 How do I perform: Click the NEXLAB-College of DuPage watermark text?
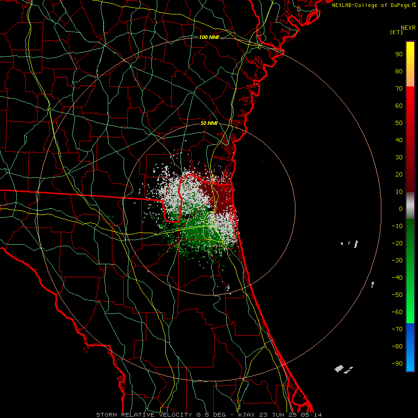coord(373,5)
